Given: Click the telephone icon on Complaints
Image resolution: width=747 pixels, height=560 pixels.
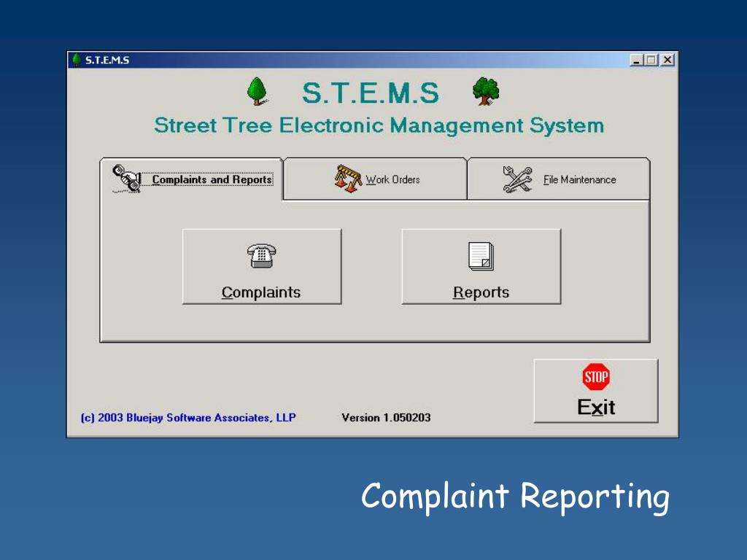Looking at the screenshot, I should pyautogui.click(x=262, y=256).
